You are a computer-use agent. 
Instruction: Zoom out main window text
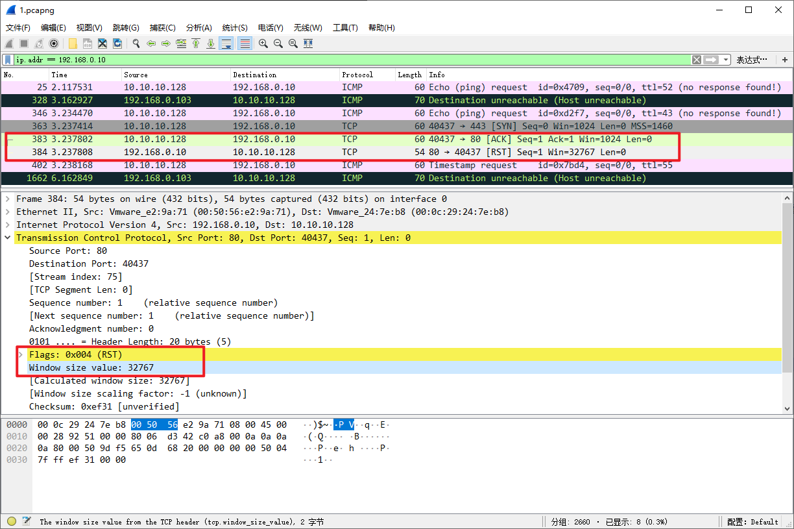(x=278, y=43)
